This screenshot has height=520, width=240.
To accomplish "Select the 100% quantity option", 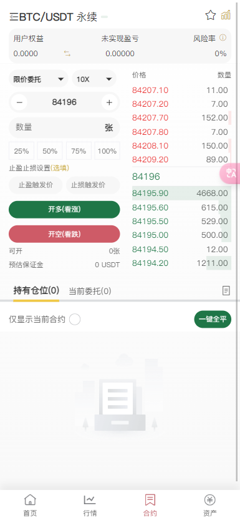I will tap(107, 151).
